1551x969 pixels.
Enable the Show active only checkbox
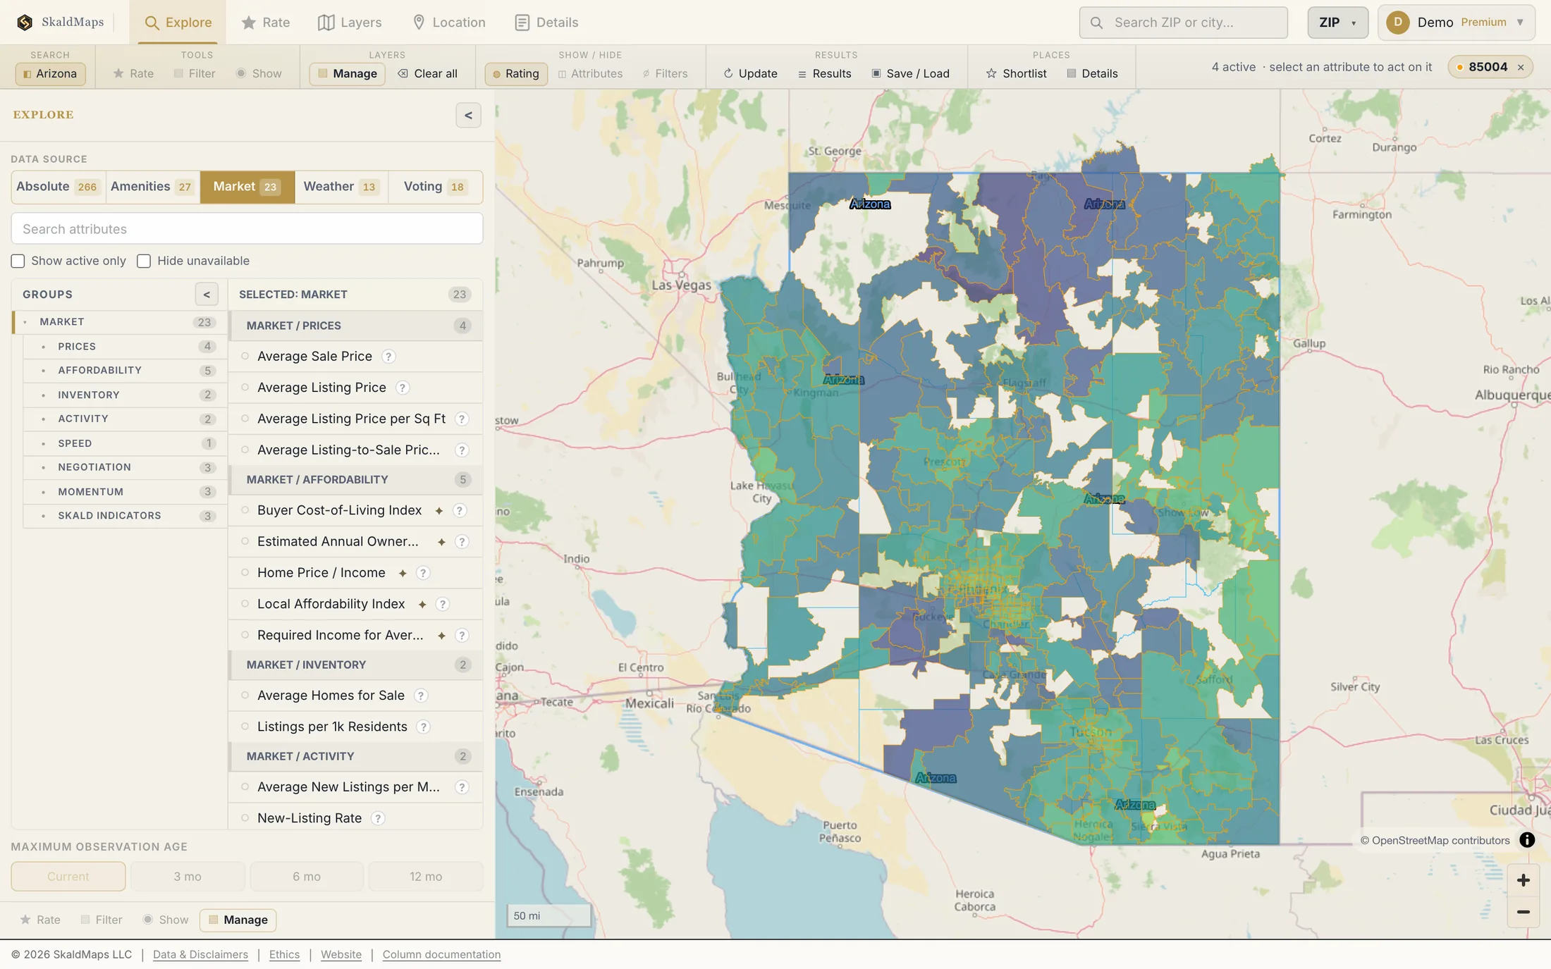[18, 261]
